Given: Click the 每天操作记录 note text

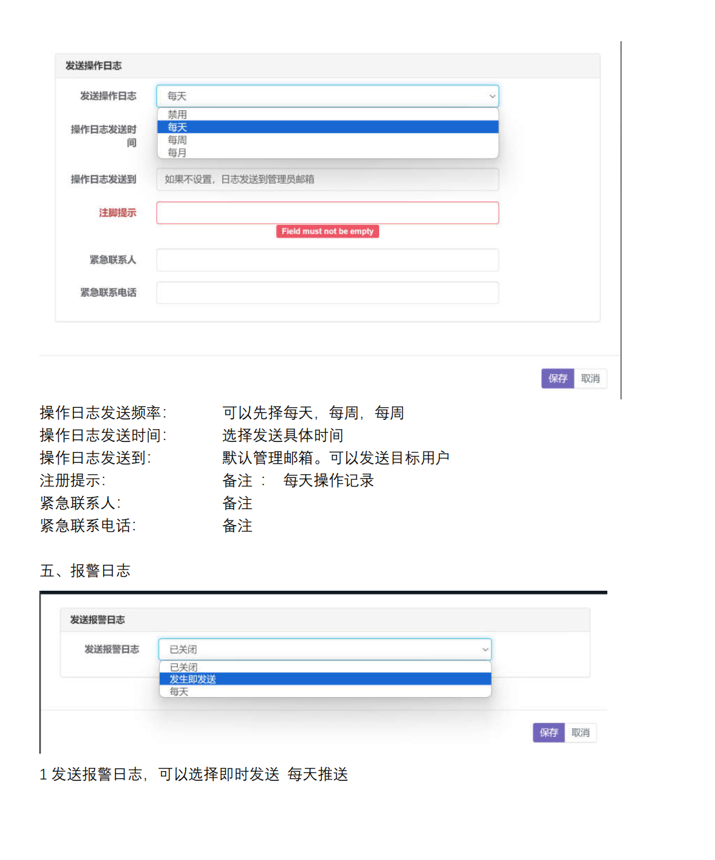Looking at the screenshot, I should coord(329,481).
